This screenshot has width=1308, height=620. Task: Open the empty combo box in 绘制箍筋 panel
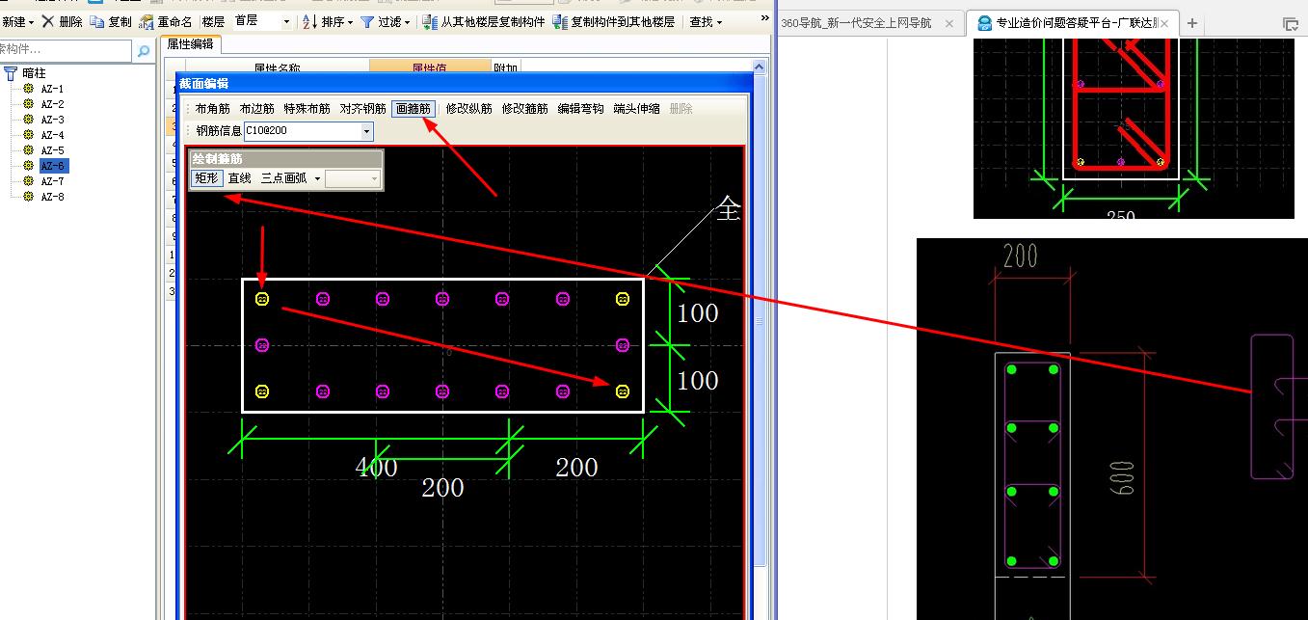click(353, 178)
